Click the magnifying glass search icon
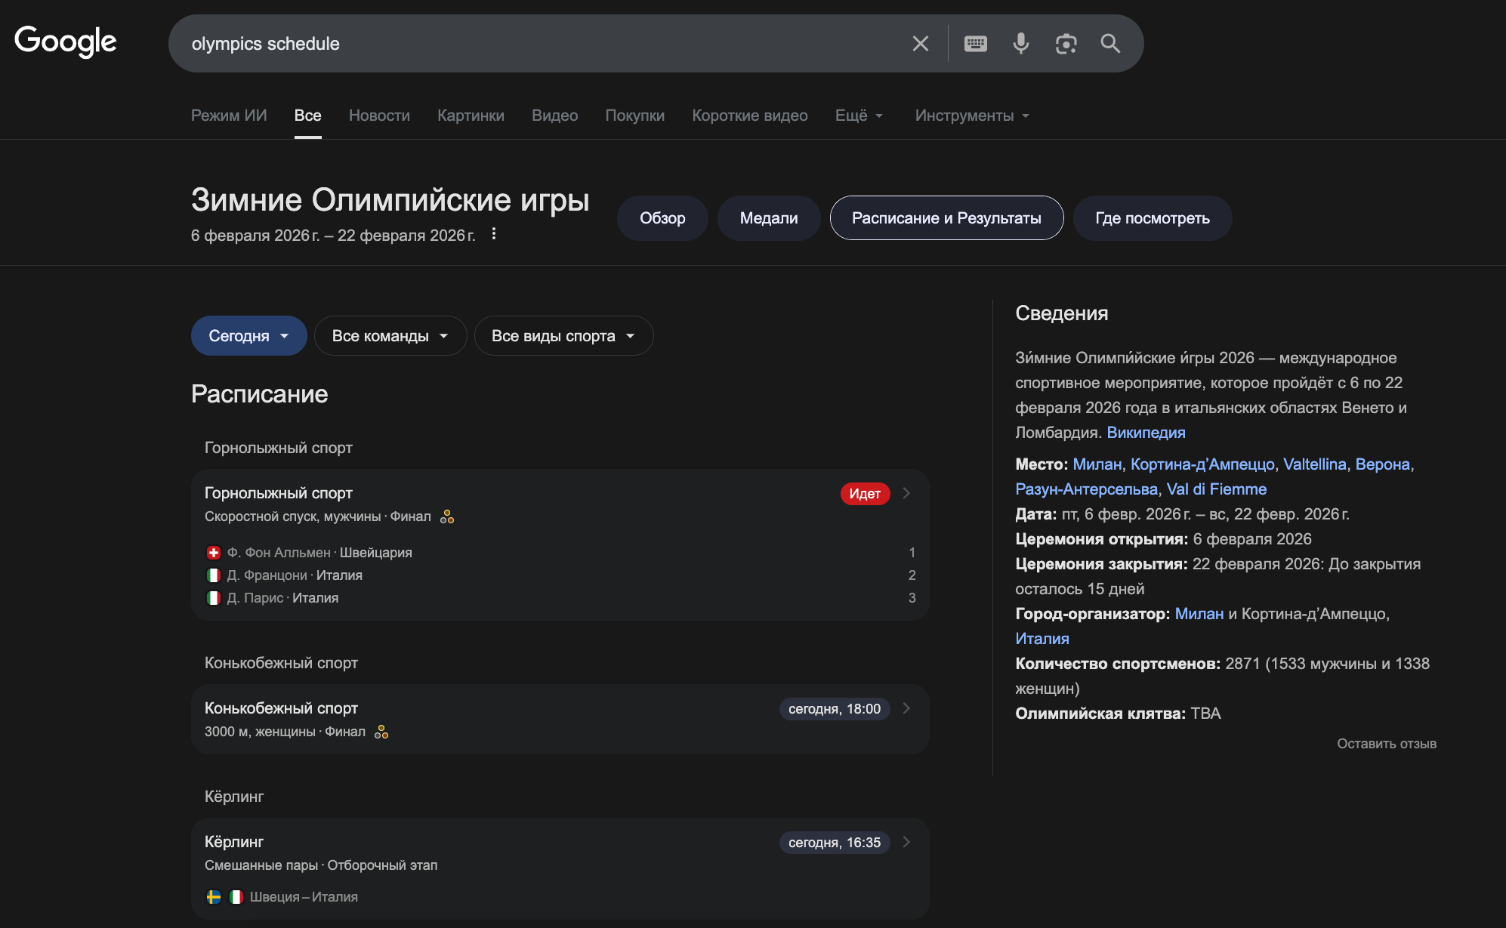Image resolution: width=1506 pixels, height=928 pixels. point(1110,44)
